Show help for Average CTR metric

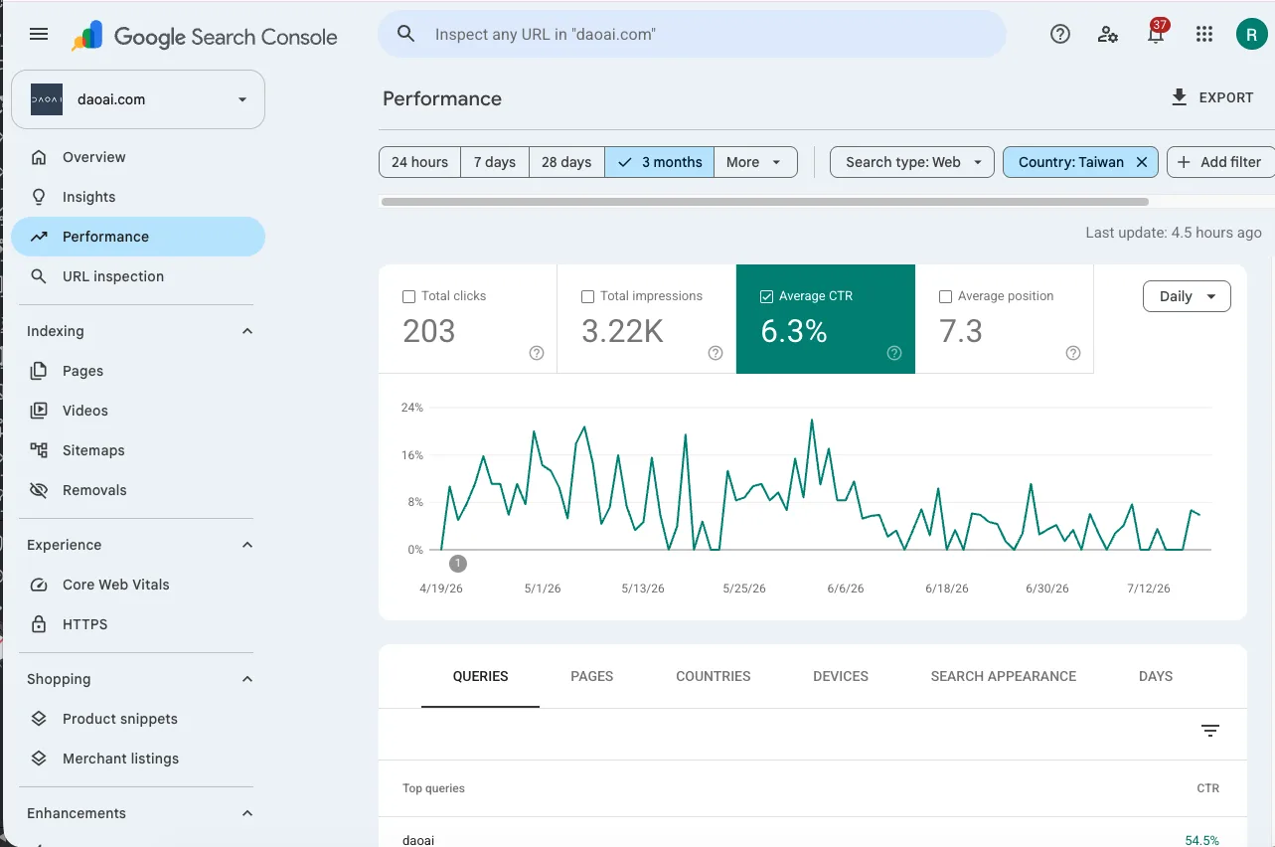[x=894, y=353]
